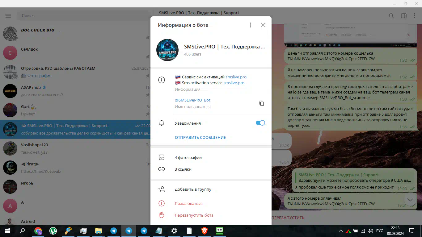422x237 pixels.
Task: Open the Gart chat
Action: click(75, 110)
